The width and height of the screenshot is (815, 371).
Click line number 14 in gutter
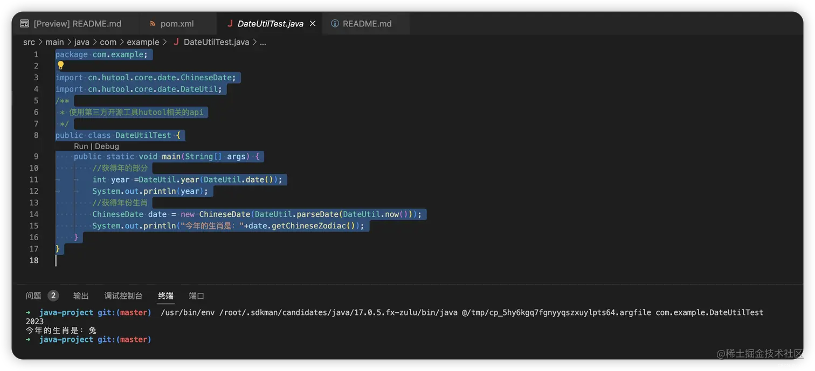(x=34, y=214)
